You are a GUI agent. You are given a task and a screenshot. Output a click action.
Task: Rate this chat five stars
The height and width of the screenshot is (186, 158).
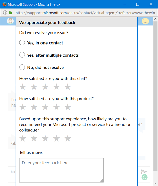point(68,87)
